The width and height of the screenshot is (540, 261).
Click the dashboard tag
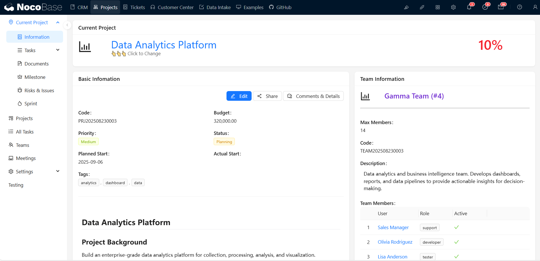point(115,183)
